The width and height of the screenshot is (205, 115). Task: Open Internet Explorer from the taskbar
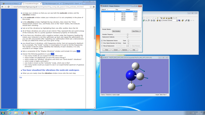pyautogui.click(x=9, y=112)
